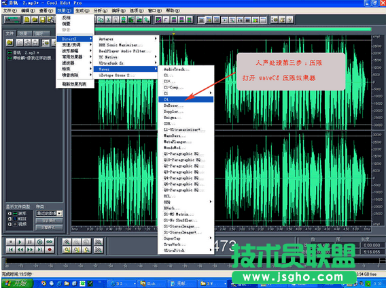Screen dimensions: 386x288
Task: Click 刷新效果列表 in the effects menu
Action: tap(75, 84)
